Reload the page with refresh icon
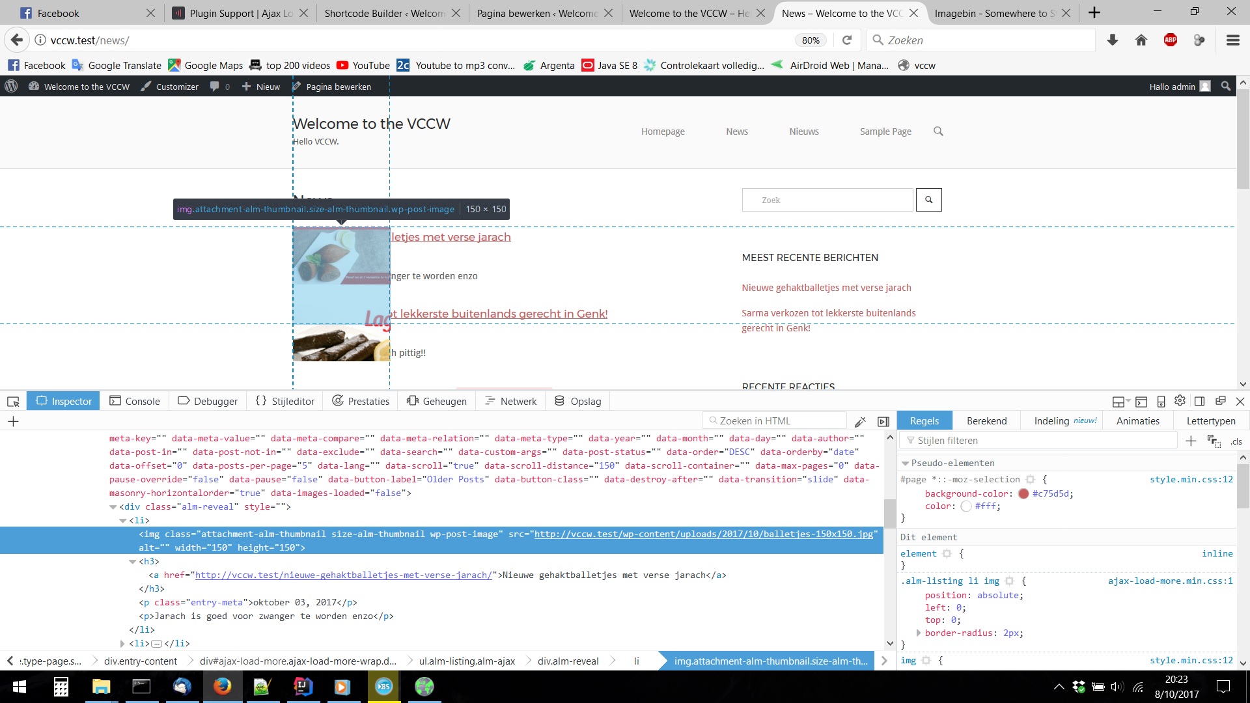 pos(847,40)
